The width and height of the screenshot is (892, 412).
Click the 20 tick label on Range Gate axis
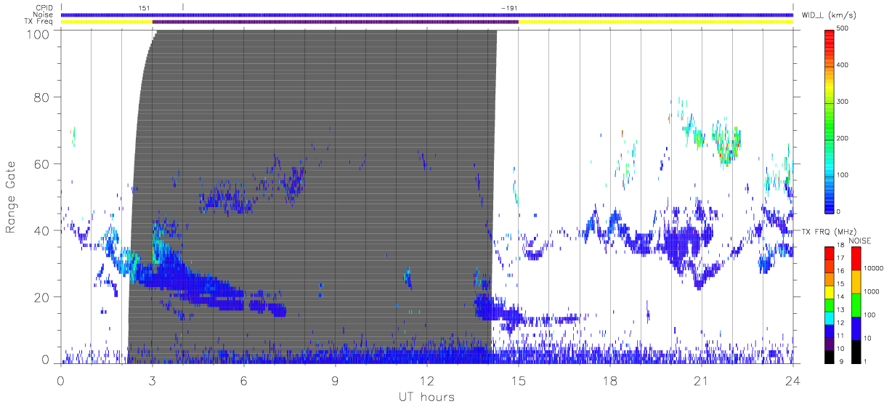coord(42,297)
